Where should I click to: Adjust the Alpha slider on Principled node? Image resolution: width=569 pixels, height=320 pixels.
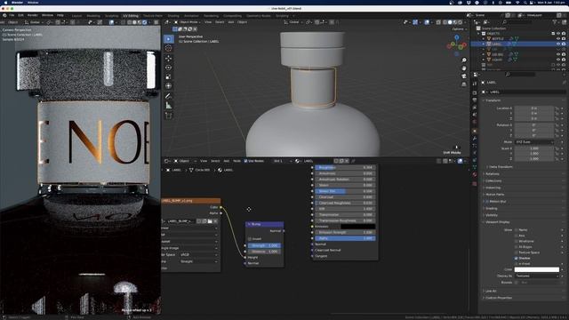click(345, 238)
